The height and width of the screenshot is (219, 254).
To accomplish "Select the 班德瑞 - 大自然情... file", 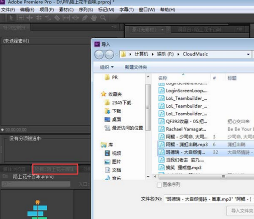I will (x=205, y=152).
